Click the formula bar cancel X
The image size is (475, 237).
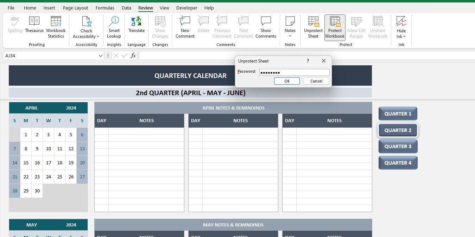point(116,55)
